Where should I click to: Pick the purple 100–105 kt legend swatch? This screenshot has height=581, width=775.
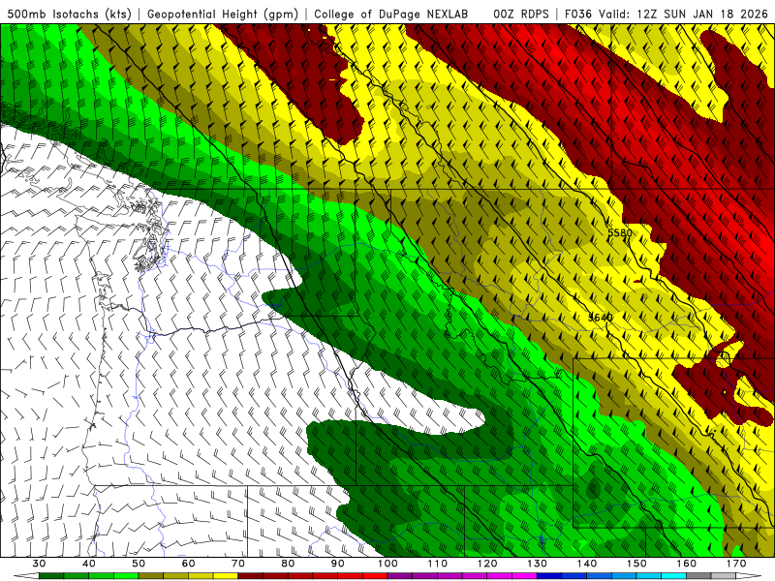(400, 576)
